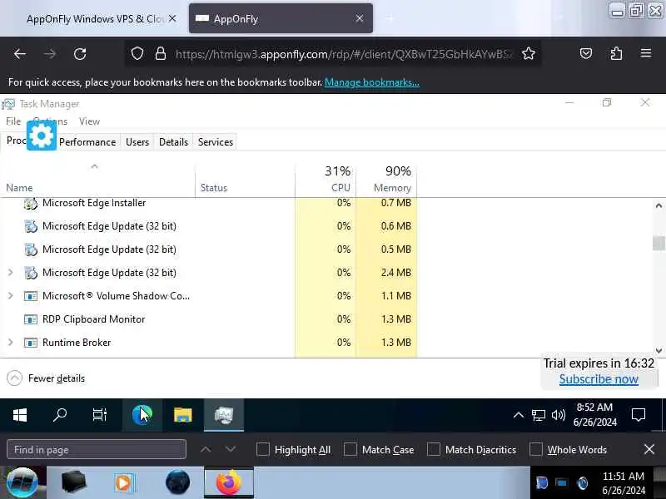
Task: Open host taskbar media player icon
Action: pyautogui.click(x=123, y=483)
